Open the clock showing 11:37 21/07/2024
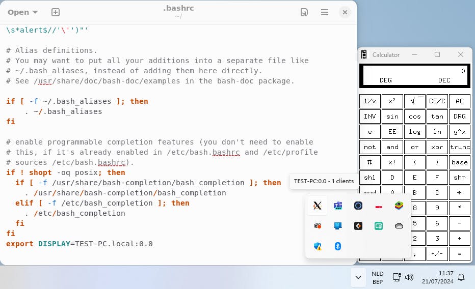This screenshot has width=475, height=289. click(438, 277)
